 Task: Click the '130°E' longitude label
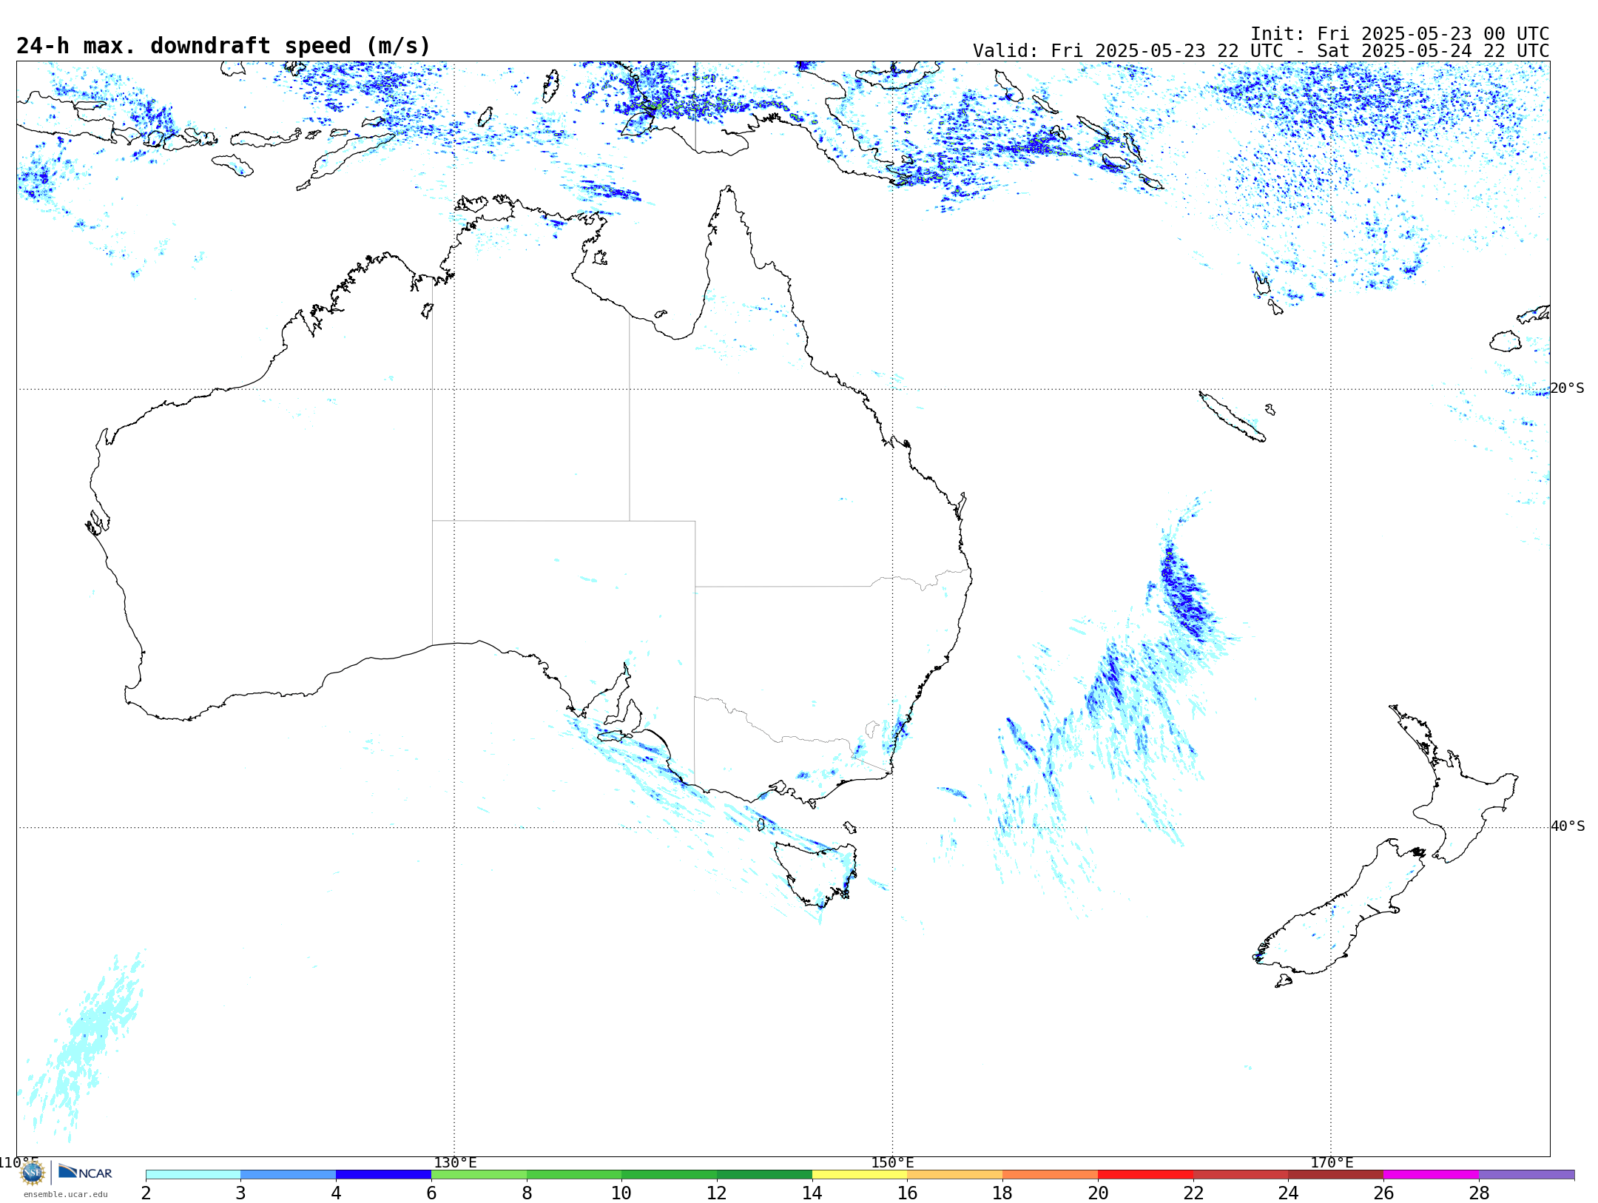pos(455,1162)
